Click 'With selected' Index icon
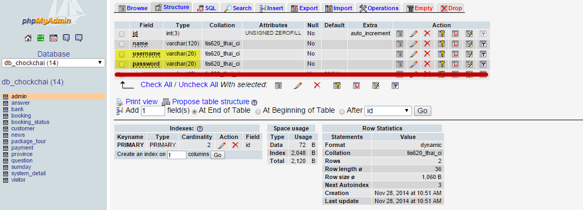 tap(376, 85)
